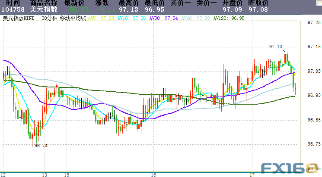
Task: Click AV30: 97.04 legend entry
Action: coord(163,18)
